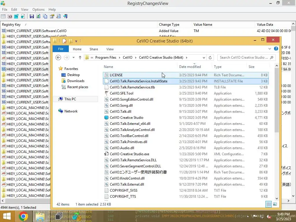The height and width of the screenshot is (222, 296).
Task: Click the scroll-down arrow of Explorer's file list
Action: 277,198
